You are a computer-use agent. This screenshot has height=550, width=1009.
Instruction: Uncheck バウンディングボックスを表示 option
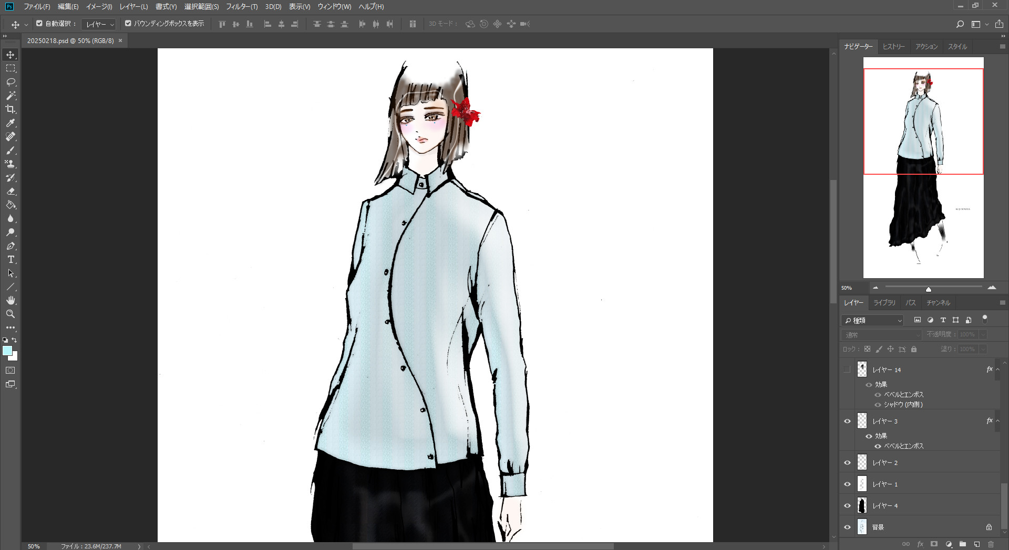click(x=128, y=24)
